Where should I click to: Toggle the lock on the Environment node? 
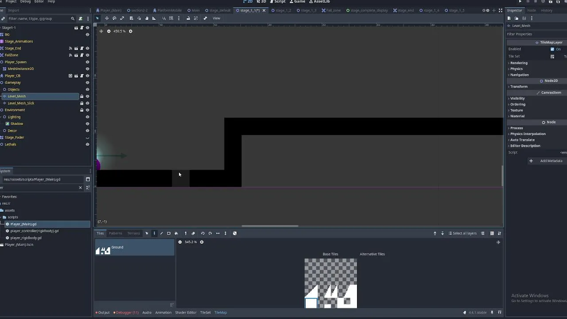(x=82, y=110)
